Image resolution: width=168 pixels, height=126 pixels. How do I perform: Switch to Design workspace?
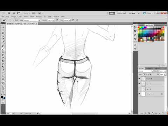pos(132,13)
